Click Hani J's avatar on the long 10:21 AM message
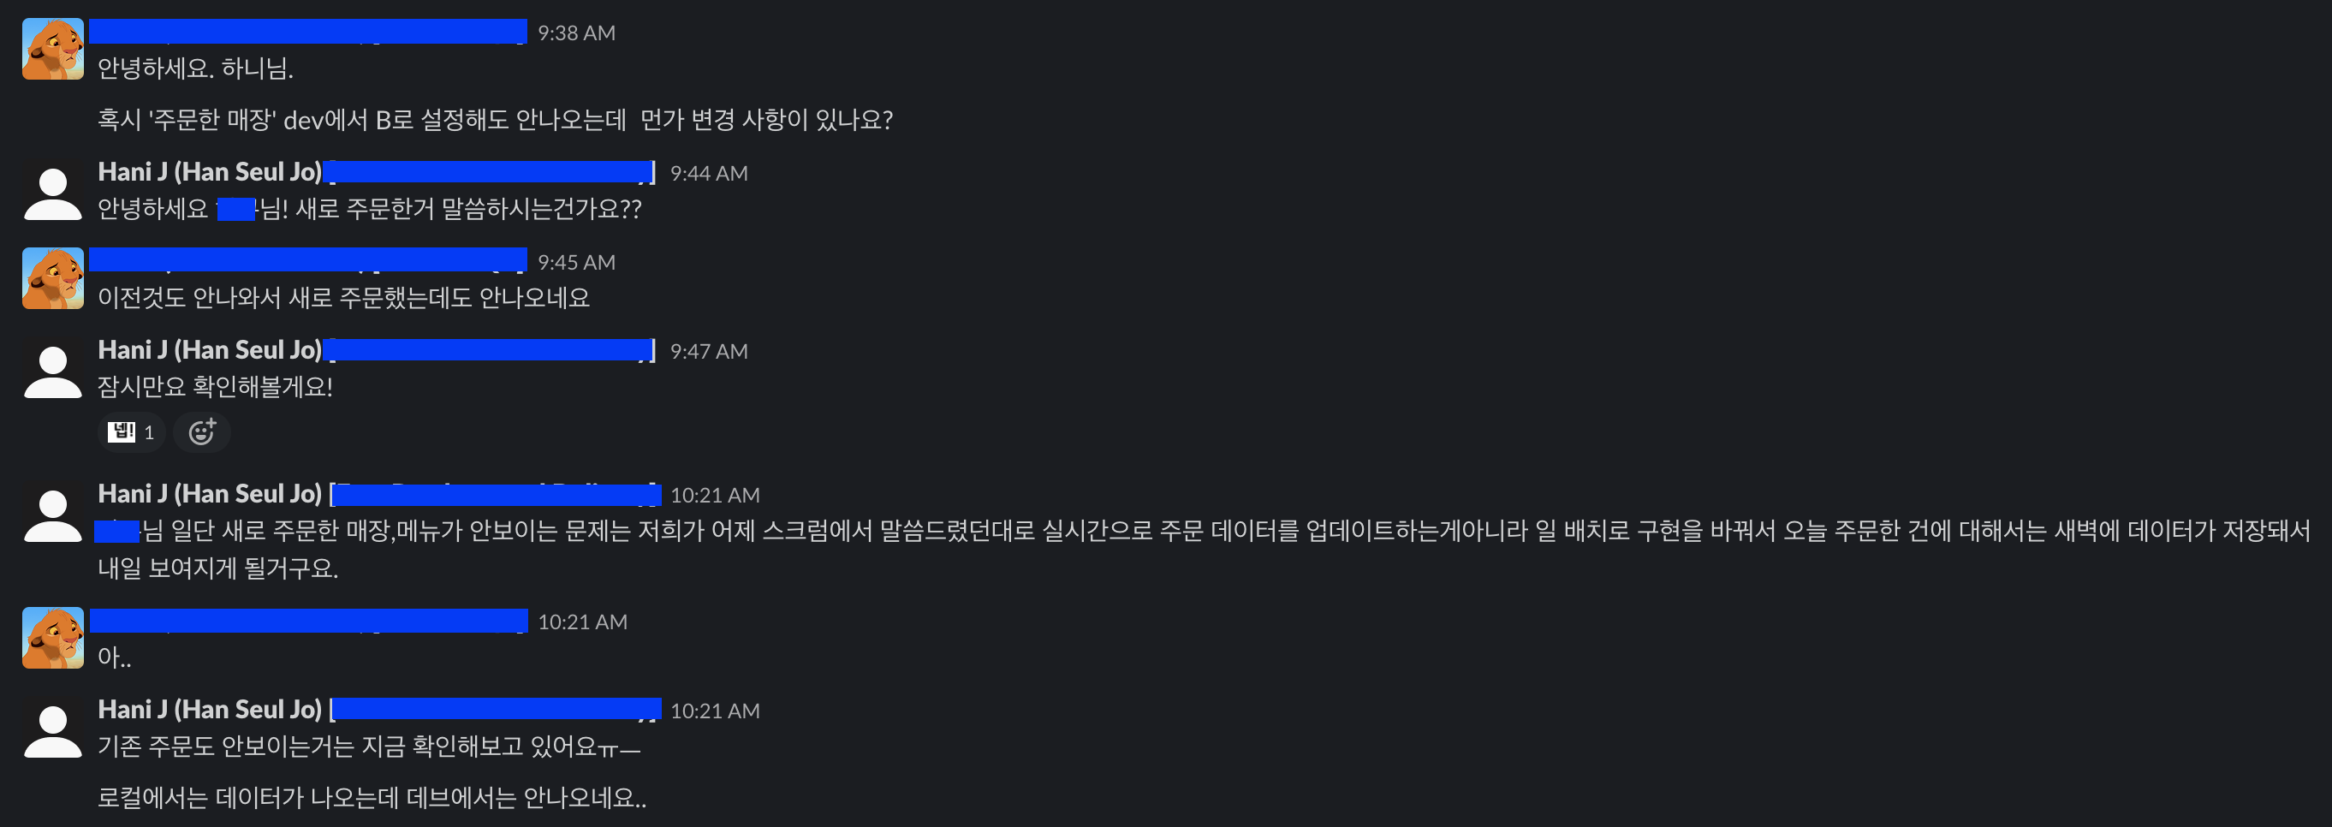 coord(51,511)
